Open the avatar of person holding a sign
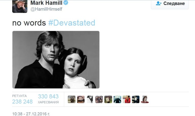 (108, 99)
